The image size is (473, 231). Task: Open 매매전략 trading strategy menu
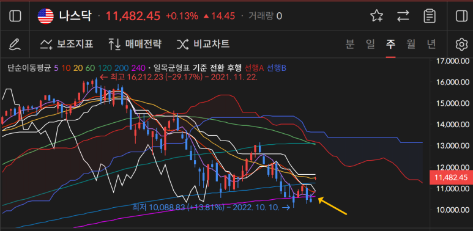(135, 44)
